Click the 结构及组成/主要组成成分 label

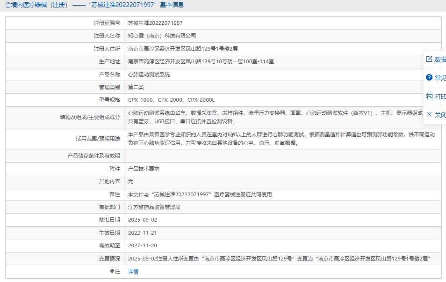click(90, 117)
